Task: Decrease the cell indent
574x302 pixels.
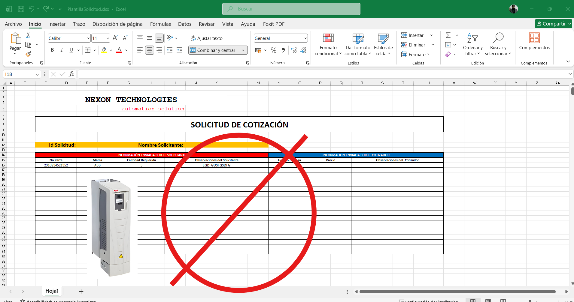Action: click(170, 50)
